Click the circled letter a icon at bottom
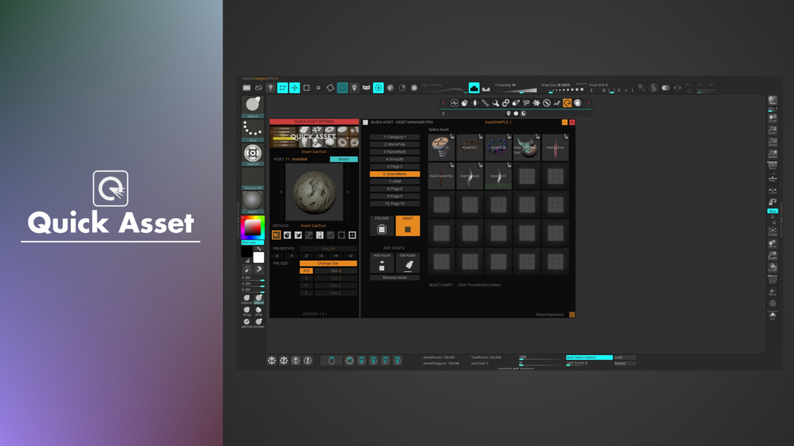Viewport: 794px width, 446px height. point(361,361)
